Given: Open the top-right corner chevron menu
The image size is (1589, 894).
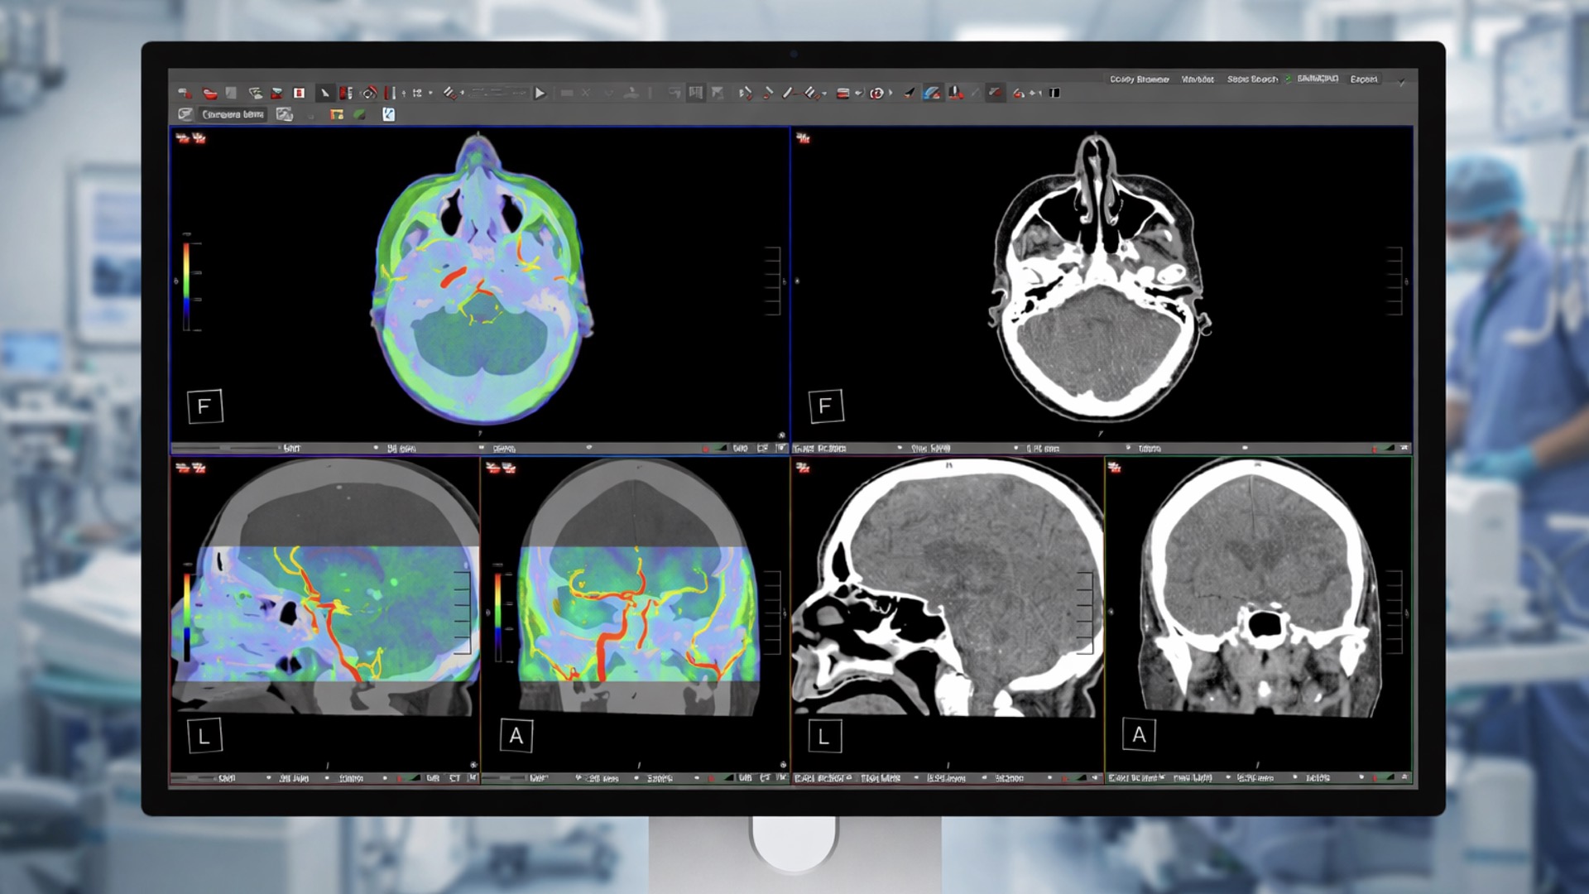Looking at the screenshot, I should 1401,81.
